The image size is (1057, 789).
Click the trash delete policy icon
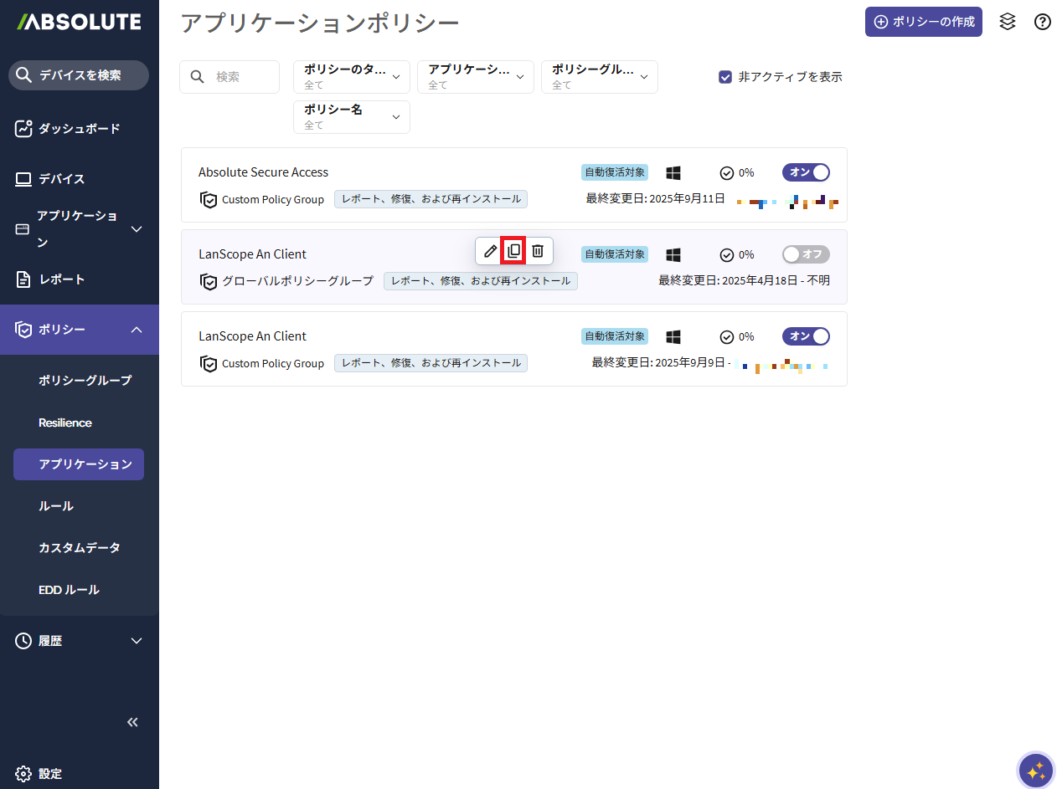(x=538, y=251)
